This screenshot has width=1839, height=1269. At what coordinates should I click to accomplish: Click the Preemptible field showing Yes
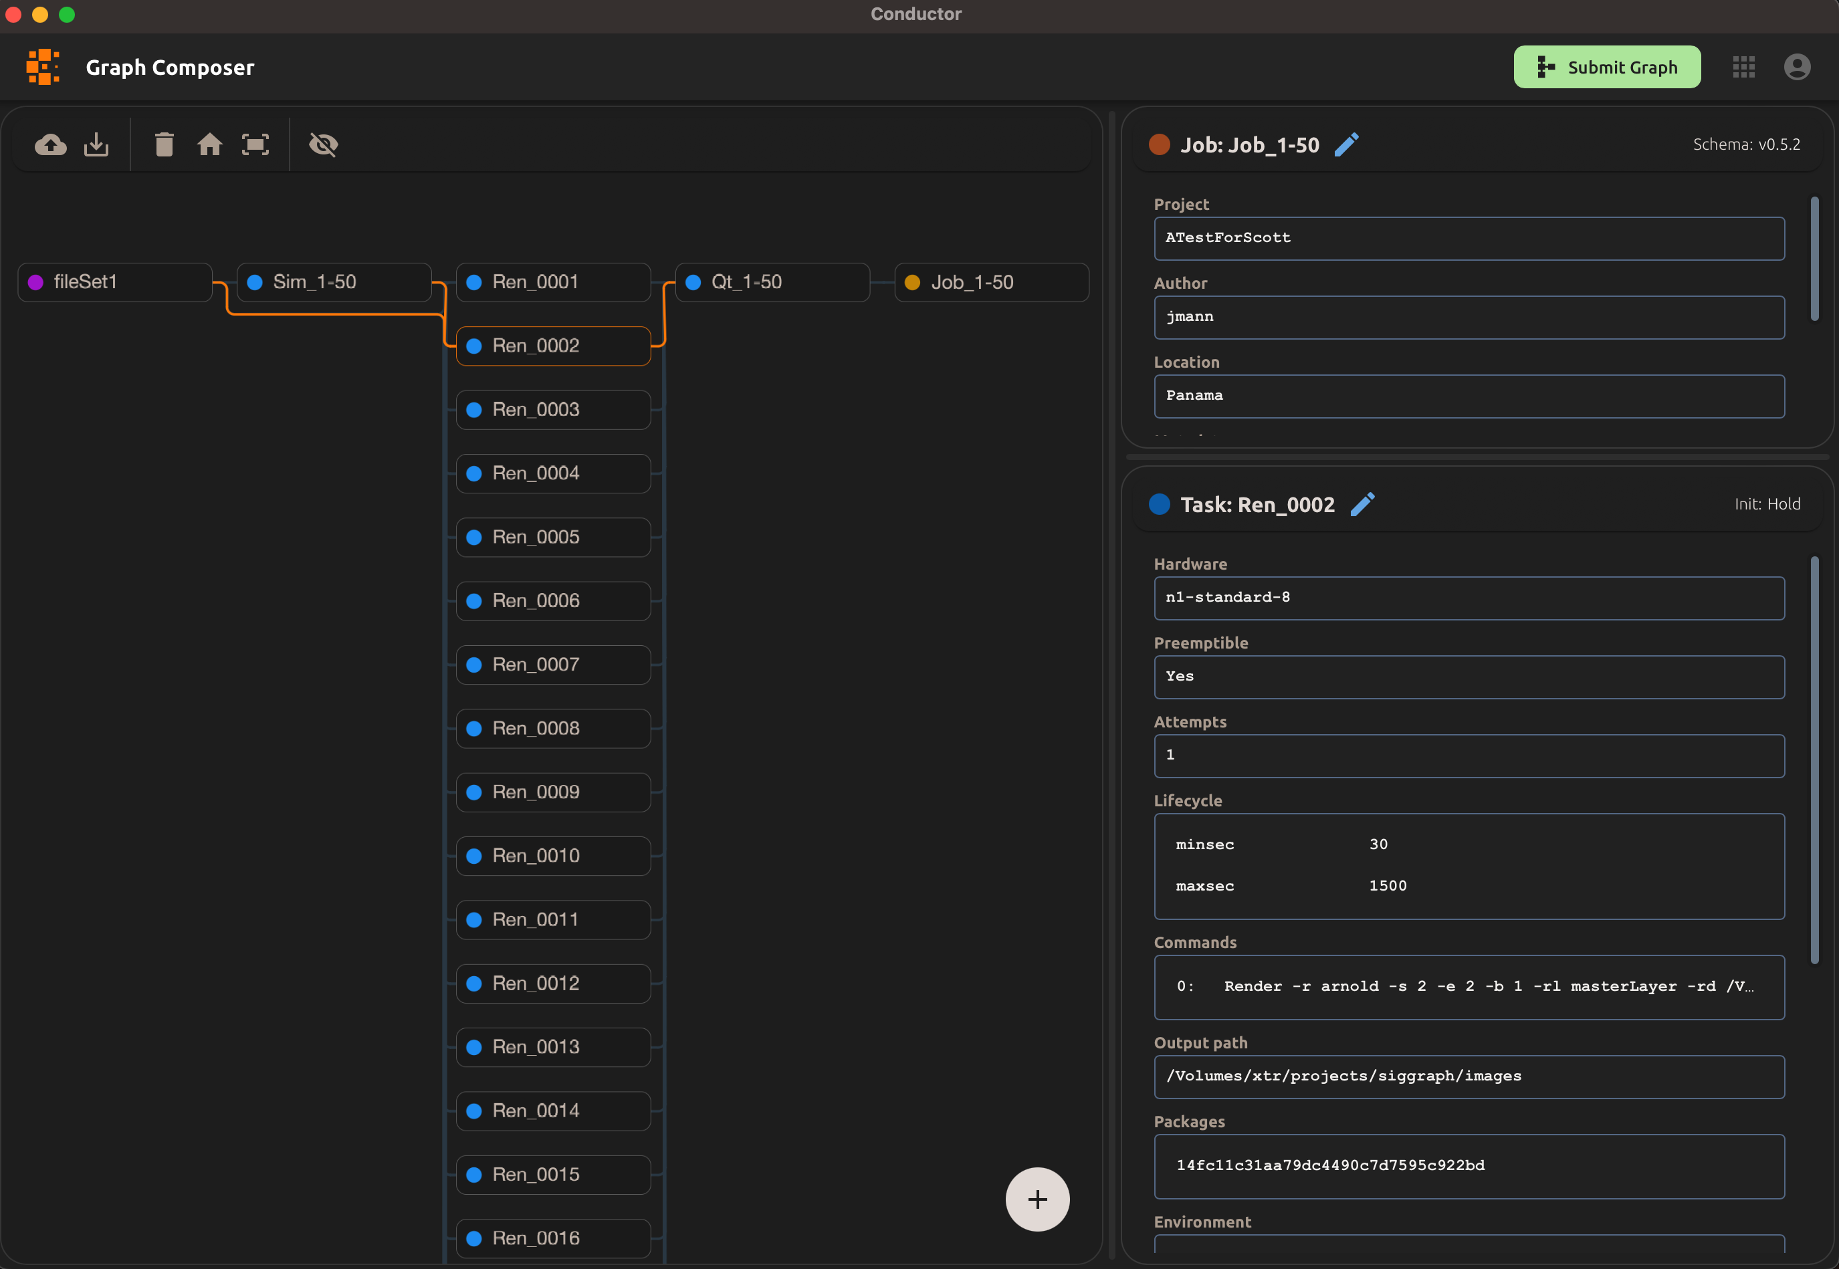click(x=1469, y=677)
